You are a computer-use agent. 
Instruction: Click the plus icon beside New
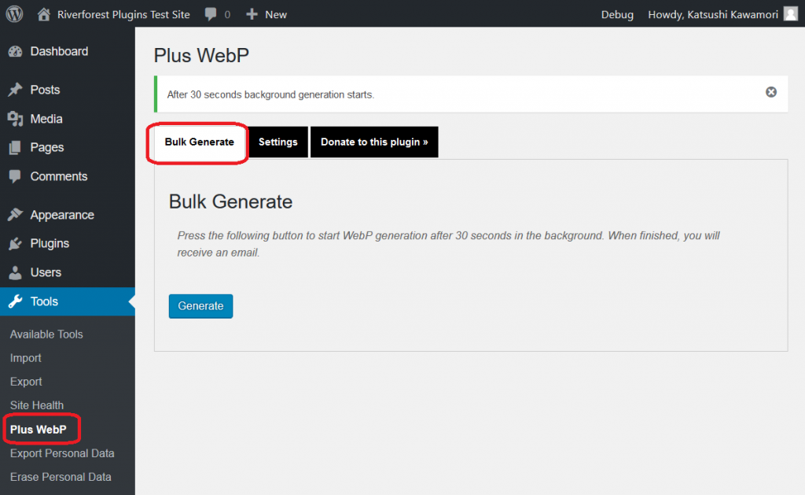coord(252,14)
